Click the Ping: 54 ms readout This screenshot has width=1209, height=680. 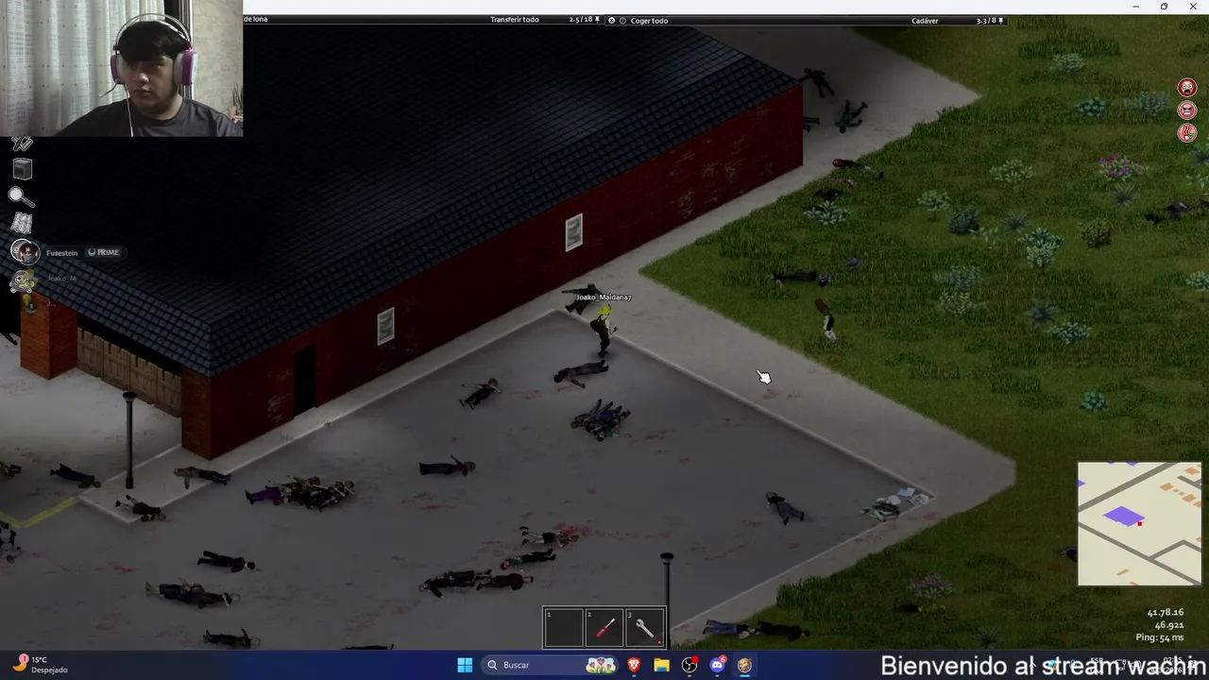tap(1159, 637)
